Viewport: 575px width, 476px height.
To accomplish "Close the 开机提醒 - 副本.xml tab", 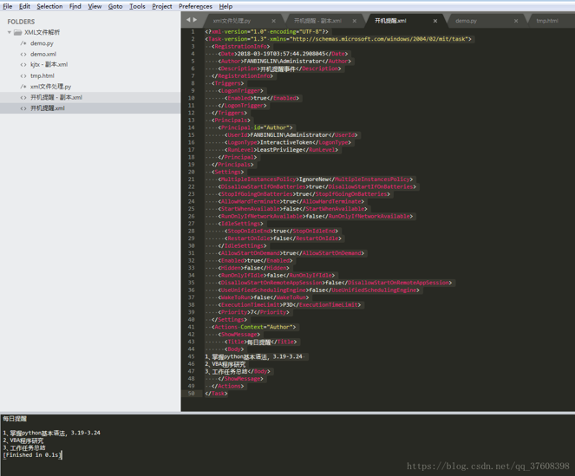I will (x=354, y=21).
